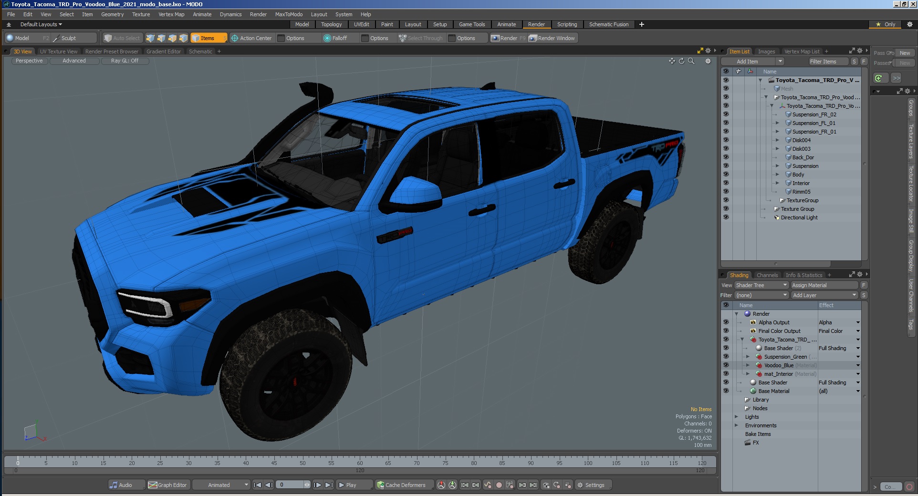
Task: Toggle Falloff Options checkbox
Action: pyautogui.click(x=365, y=38)
